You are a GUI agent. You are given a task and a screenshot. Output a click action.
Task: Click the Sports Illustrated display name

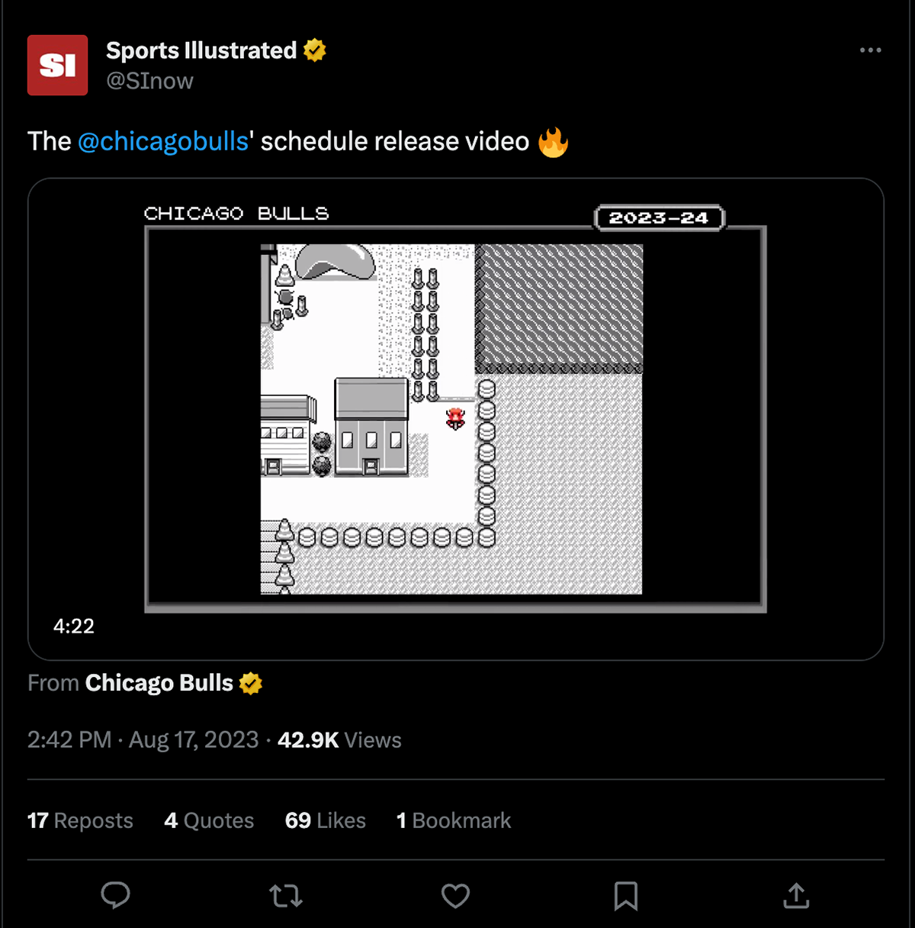click(201, 50)
